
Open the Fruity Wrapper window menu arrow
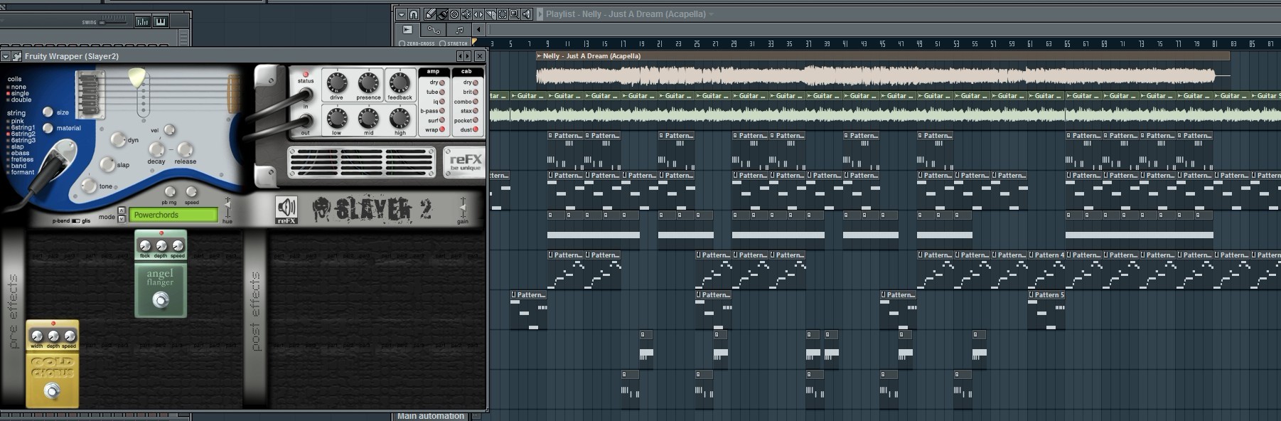6,56
